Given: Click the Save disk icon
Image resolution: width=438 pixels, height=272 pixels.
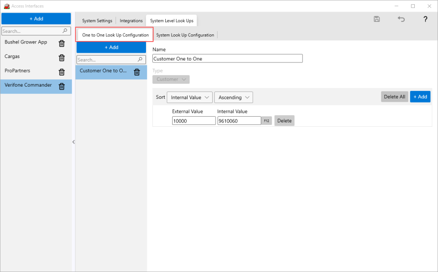Looking at the screenshot, I should (377, 19).
